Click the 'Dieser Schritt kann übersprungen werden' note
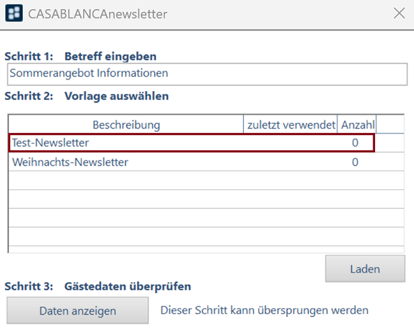The height and width of the screenshot is (333, 414). click(264, 310)
